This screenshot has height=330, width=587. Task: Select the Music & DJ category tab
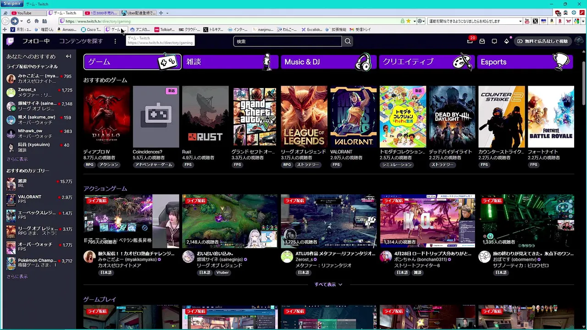tap(328, 62)
